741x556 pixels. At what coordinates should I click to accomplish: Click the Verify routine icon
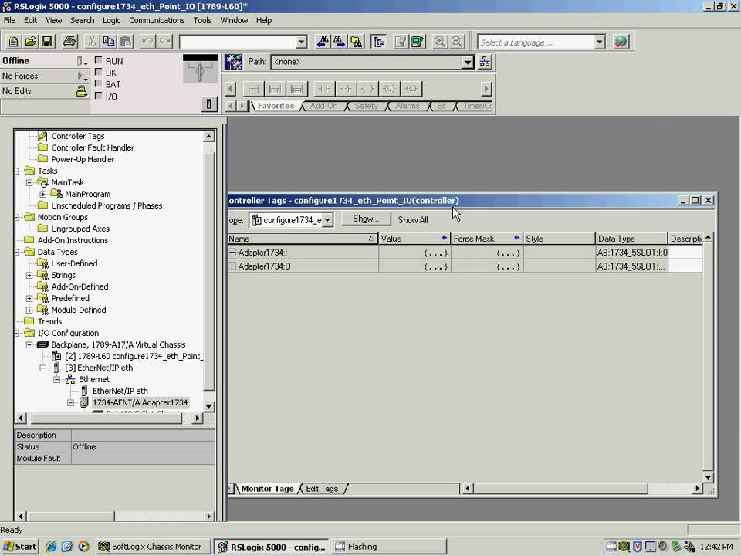click(401, 42)
